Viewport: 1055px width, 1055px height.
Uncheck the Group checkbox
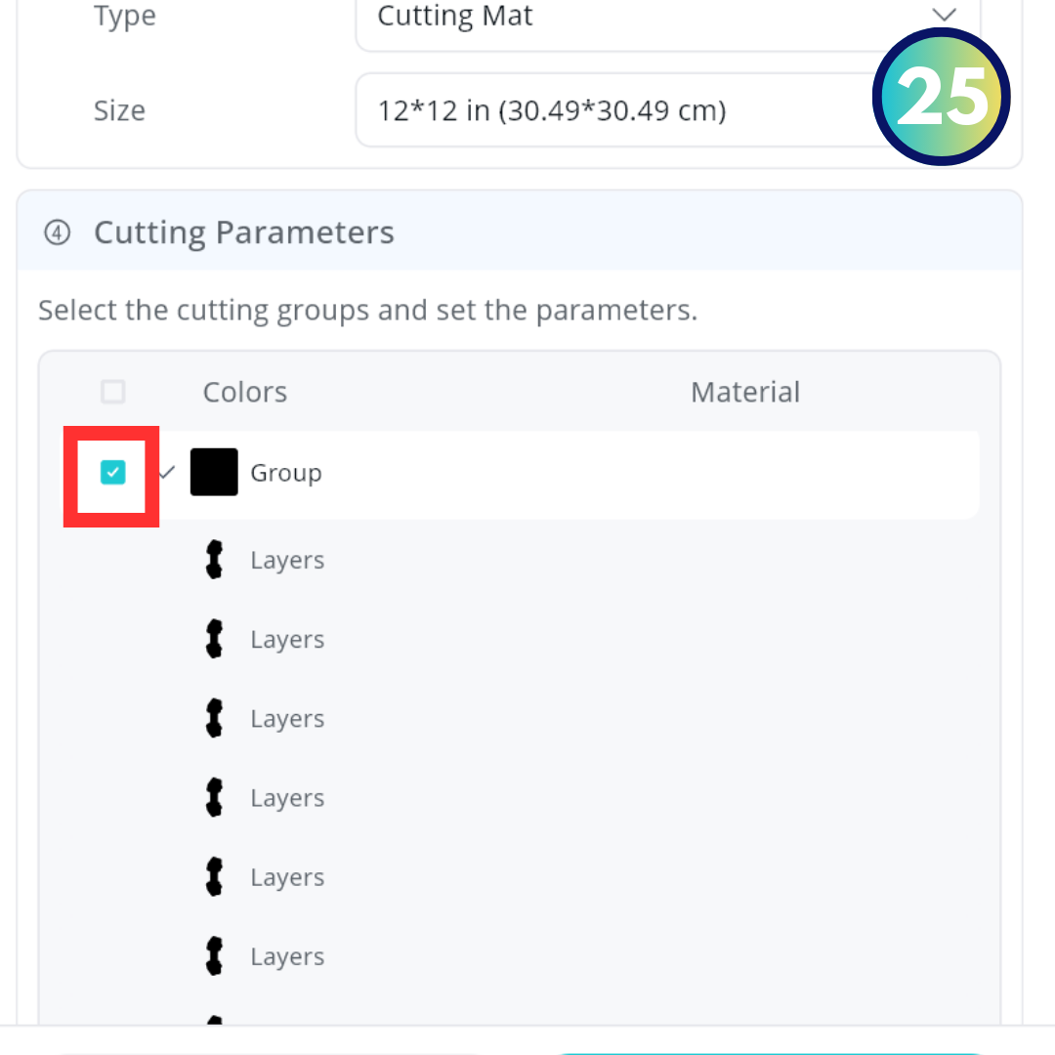click(113, 473)
